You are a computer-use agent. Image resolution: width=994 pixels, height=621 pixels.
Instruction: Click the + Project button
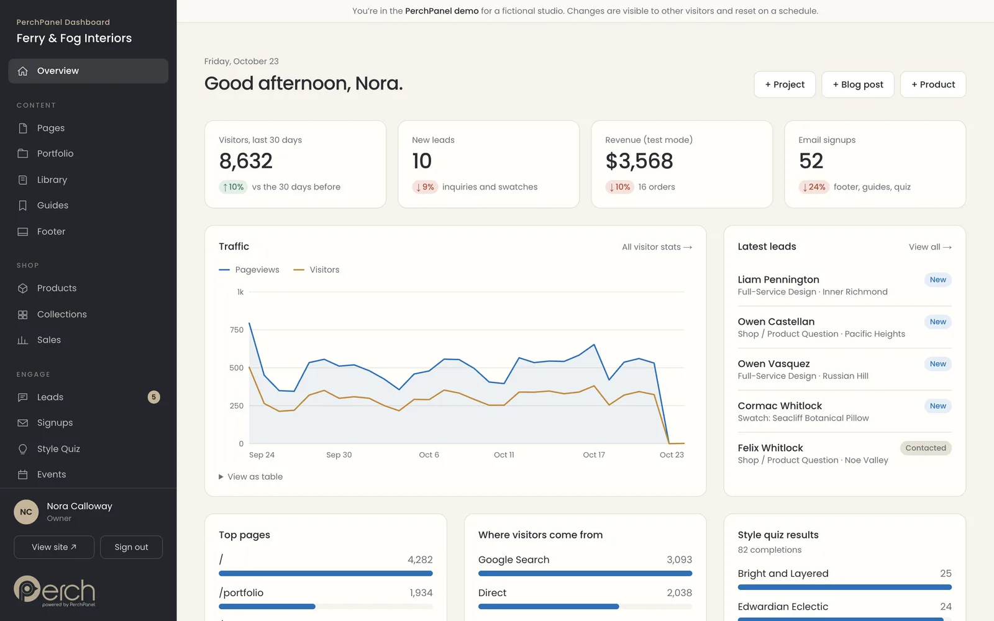tap(785, 84)
